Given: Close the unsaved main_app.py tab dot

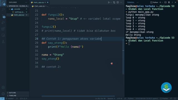Looking at the screenshot, I should coord(48,2).
